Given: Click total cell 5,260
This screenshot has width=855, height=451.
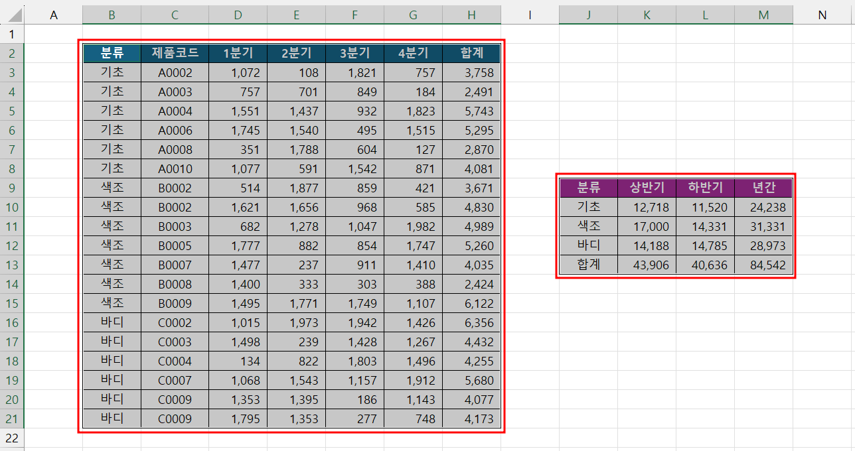Looking at the screenshot, I should 471,246.
